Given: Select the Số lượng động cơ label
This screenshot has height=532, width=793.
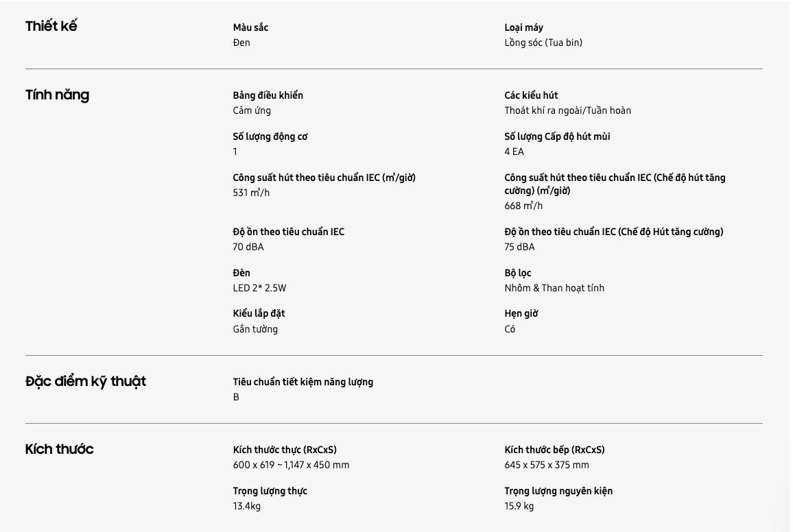Looking at the screenshot, I should tap(270, 136).
